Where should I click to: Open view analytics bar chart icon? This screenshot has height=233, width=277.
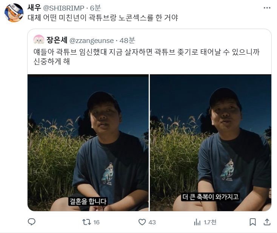pos(197,222)
